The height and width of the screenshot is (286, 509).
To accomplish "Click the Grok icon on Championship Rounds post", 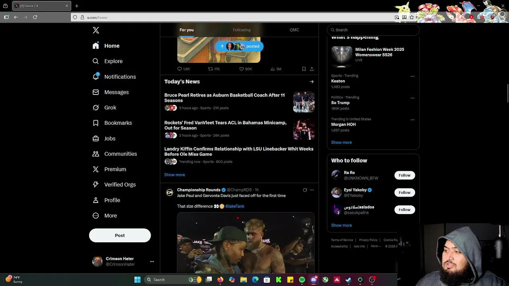I will coord(305,190).
